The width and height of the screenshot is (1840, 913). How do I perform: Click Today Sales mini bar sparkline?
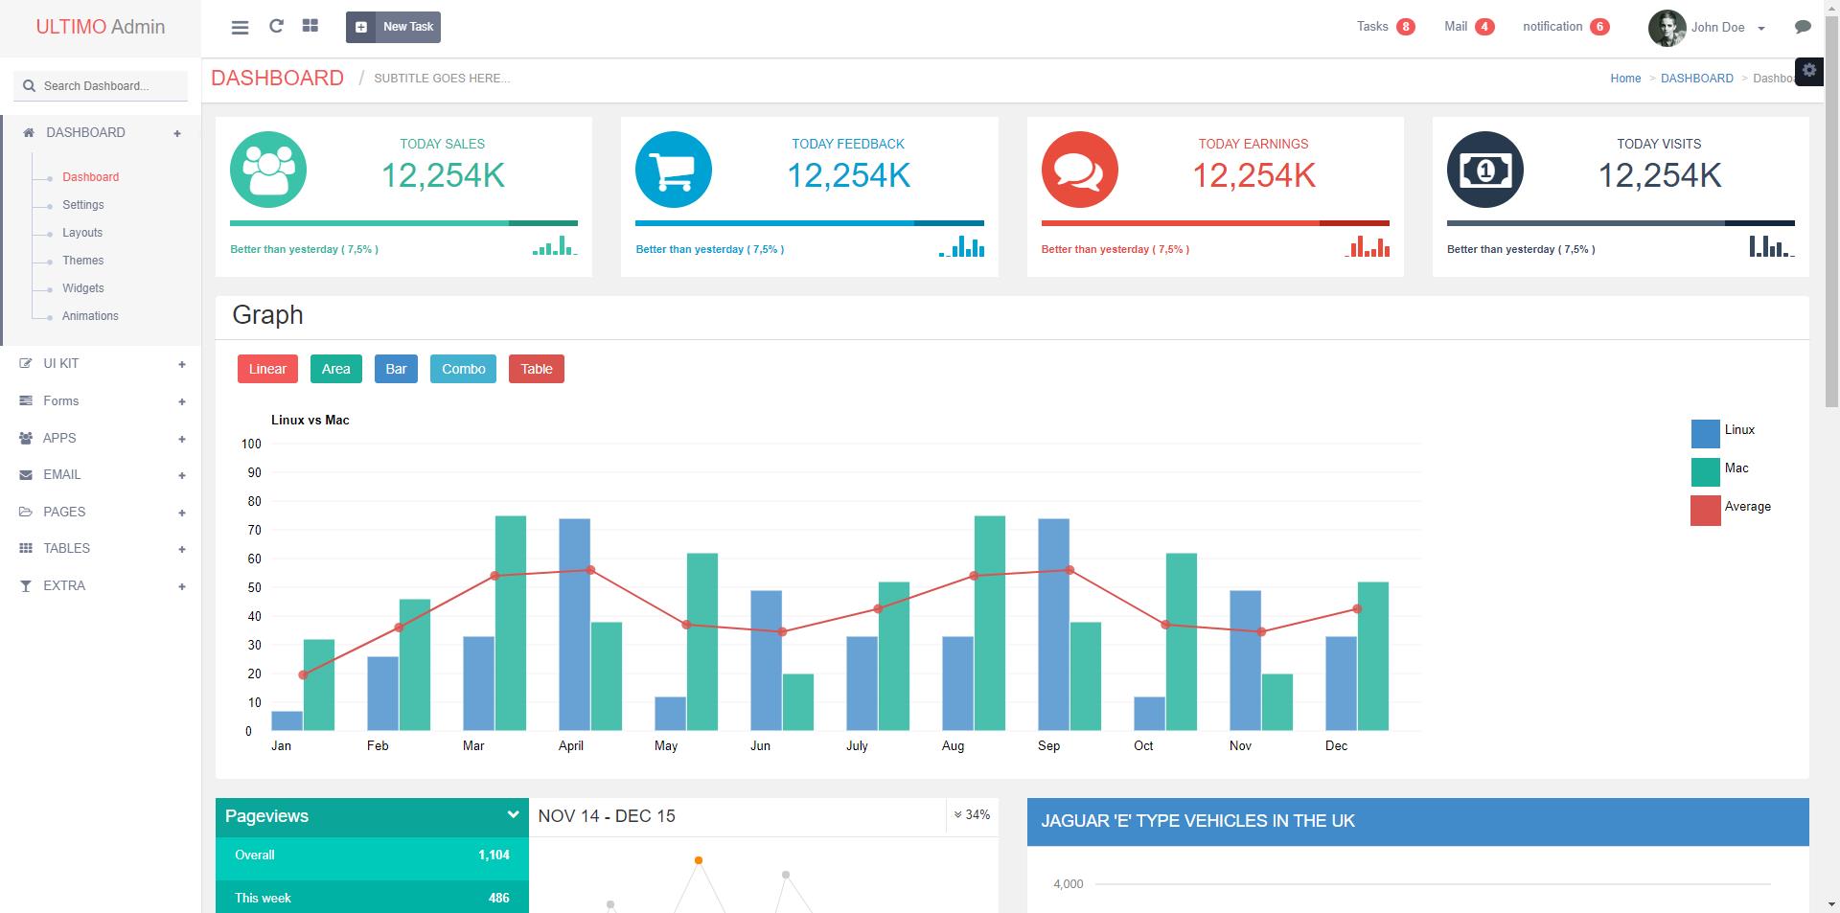555,246
